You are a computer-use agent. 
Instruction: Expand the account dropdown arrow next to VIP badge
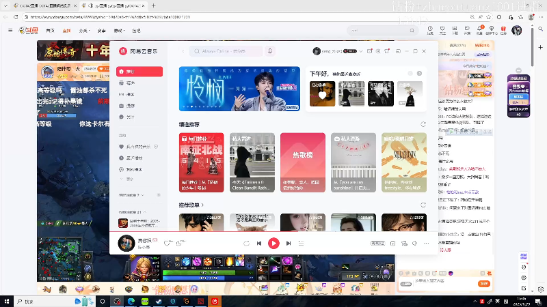click(x=361, y=51)
